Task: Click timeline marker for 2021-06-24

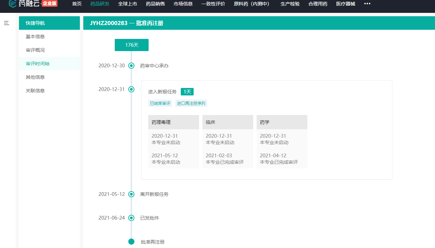Action: pyautogui.click(x=131, y=218)
